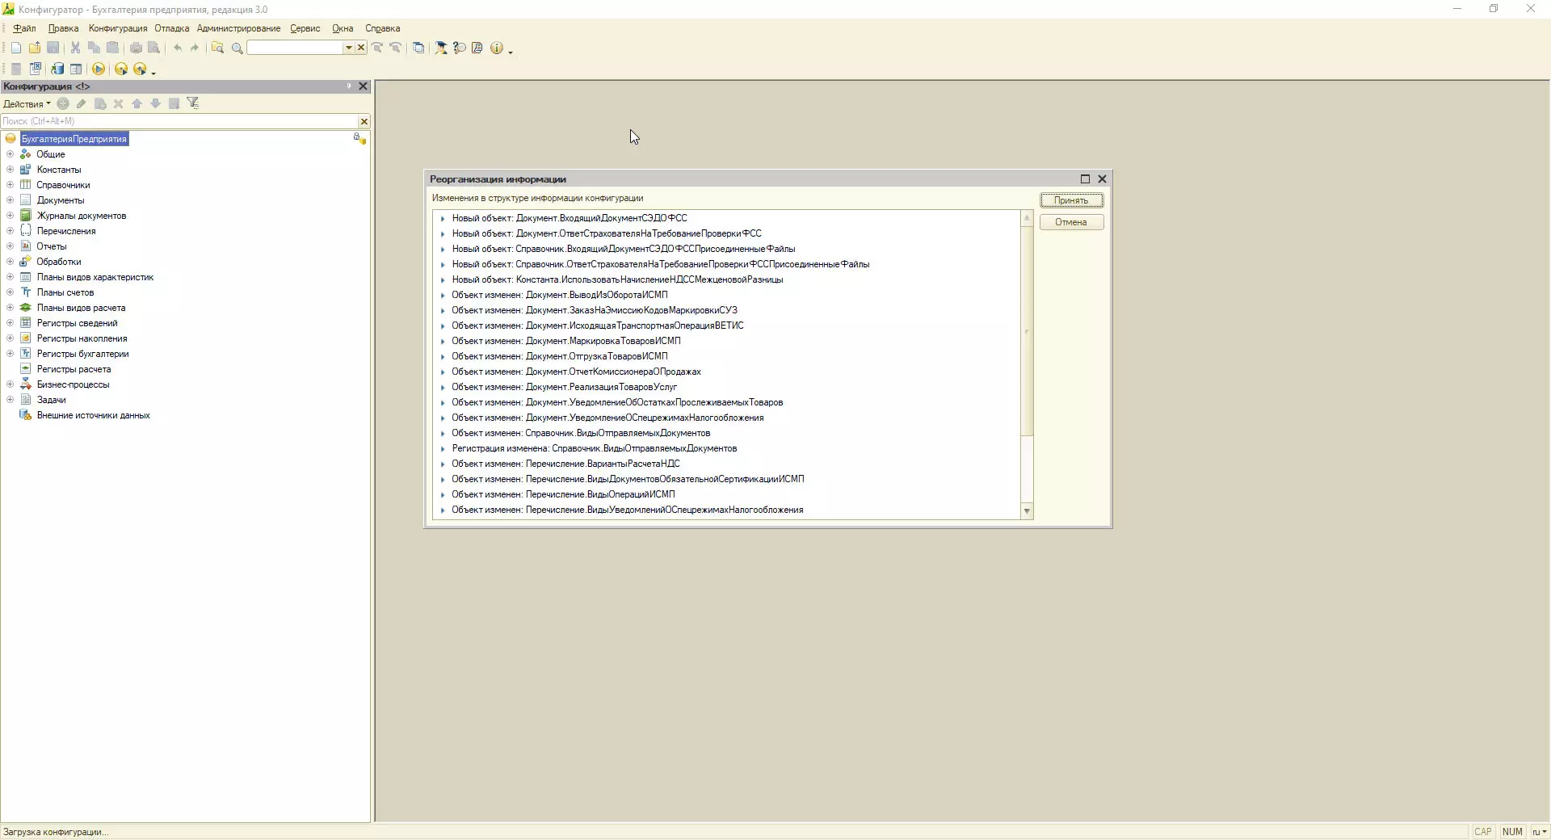The image size is (1551, 840).
Task: Expand the Общие tree node
Action: point(11,154)
